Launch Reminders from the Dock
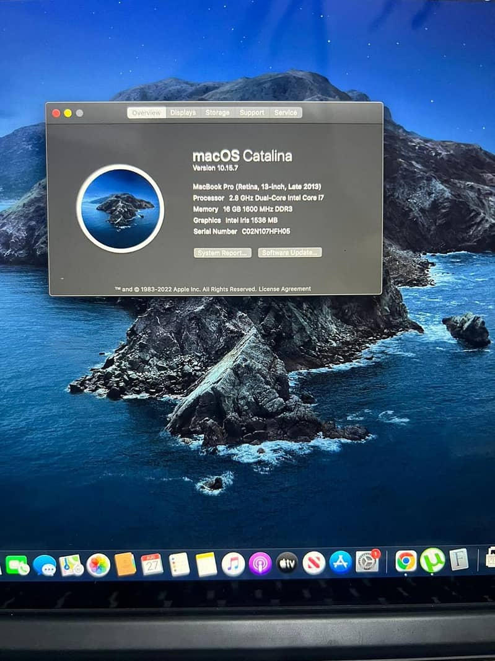This screenshot has width=495, height=661. 180,564
